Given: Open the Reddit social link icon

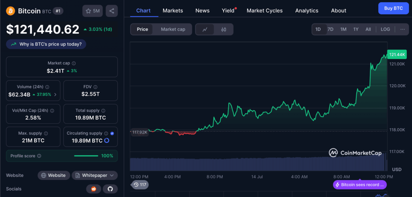Looking at the screenshot, I should pos(93,189).
